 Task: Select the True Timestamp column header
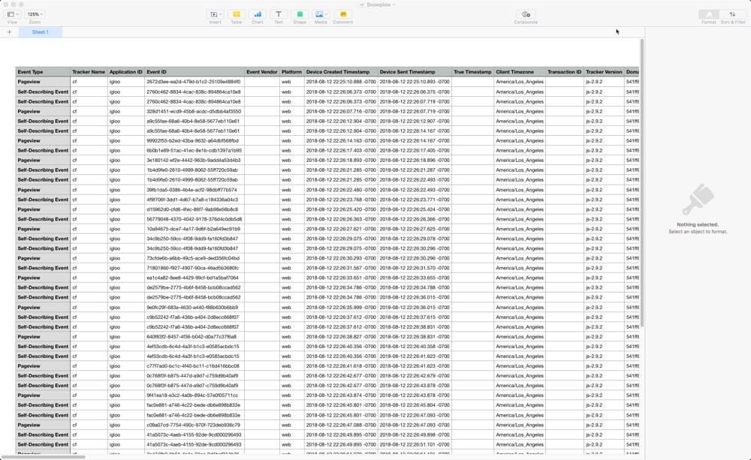[x=472, y=72]
